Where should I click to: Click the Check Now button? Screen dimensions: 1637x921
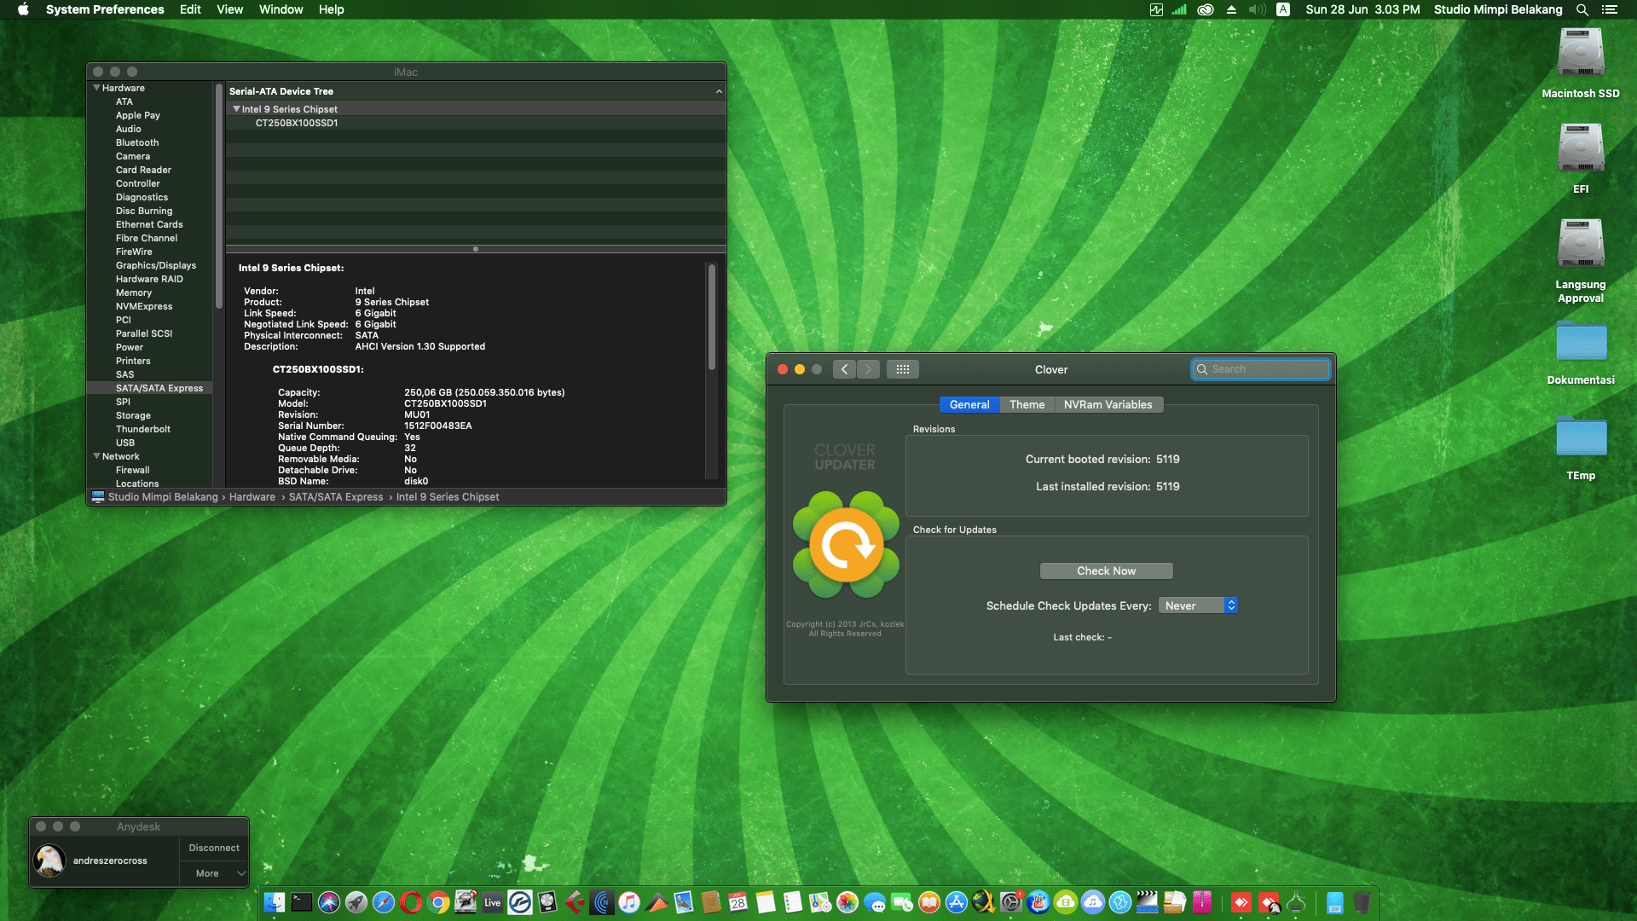click(1106, 571)
